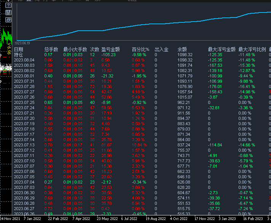Click the 2023.06.19 chart start date label

22,43
